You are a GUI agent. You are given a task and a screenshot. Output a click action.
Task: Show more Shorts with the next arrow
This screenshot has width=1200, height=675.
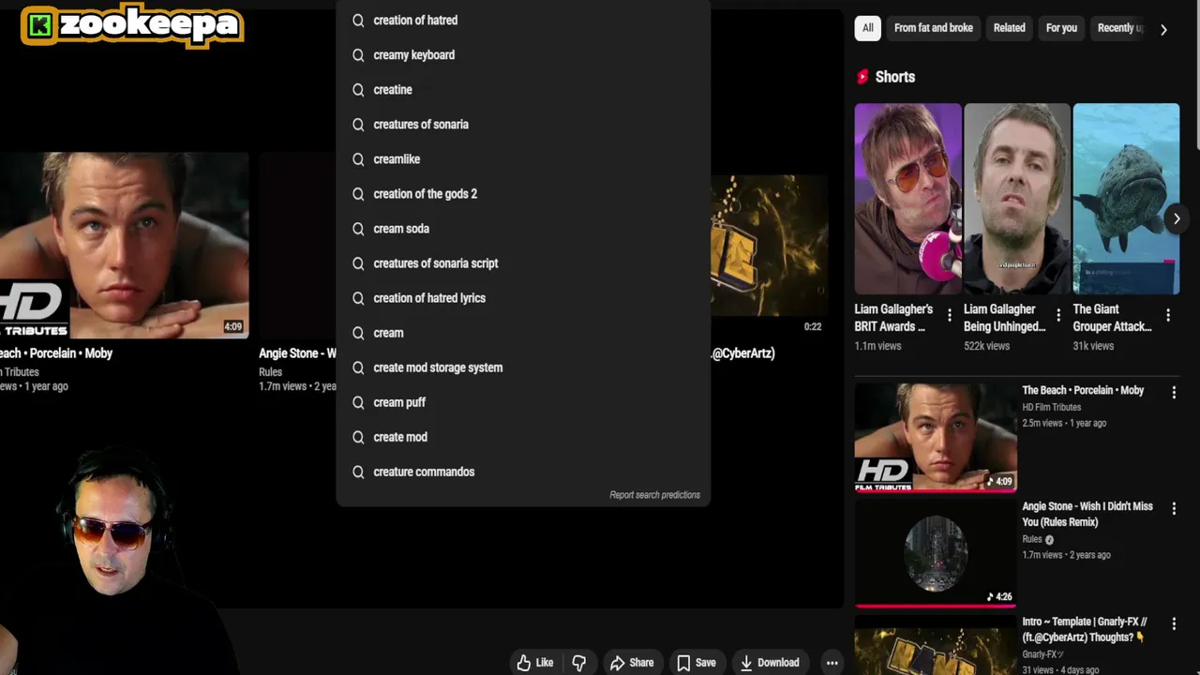pos(1177,218)
